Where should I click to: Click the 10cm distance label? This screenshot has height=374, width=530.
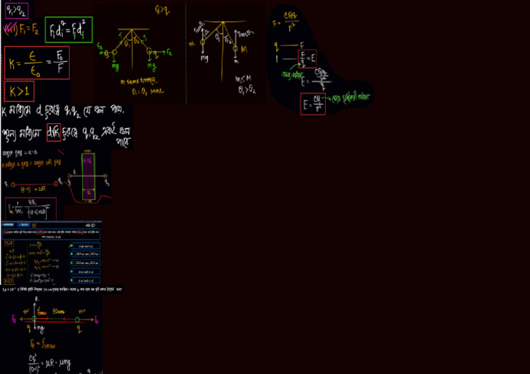pos(59,312)
